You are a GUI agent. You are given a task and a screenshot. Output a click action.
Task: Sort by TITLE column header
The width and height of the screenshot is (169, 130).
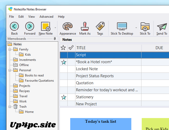[108, 48]
